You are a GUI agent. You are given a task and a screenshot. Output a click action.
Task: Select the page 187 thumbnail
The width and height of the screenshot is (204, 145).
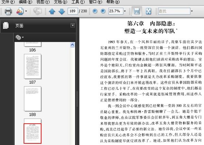point(33,66)
